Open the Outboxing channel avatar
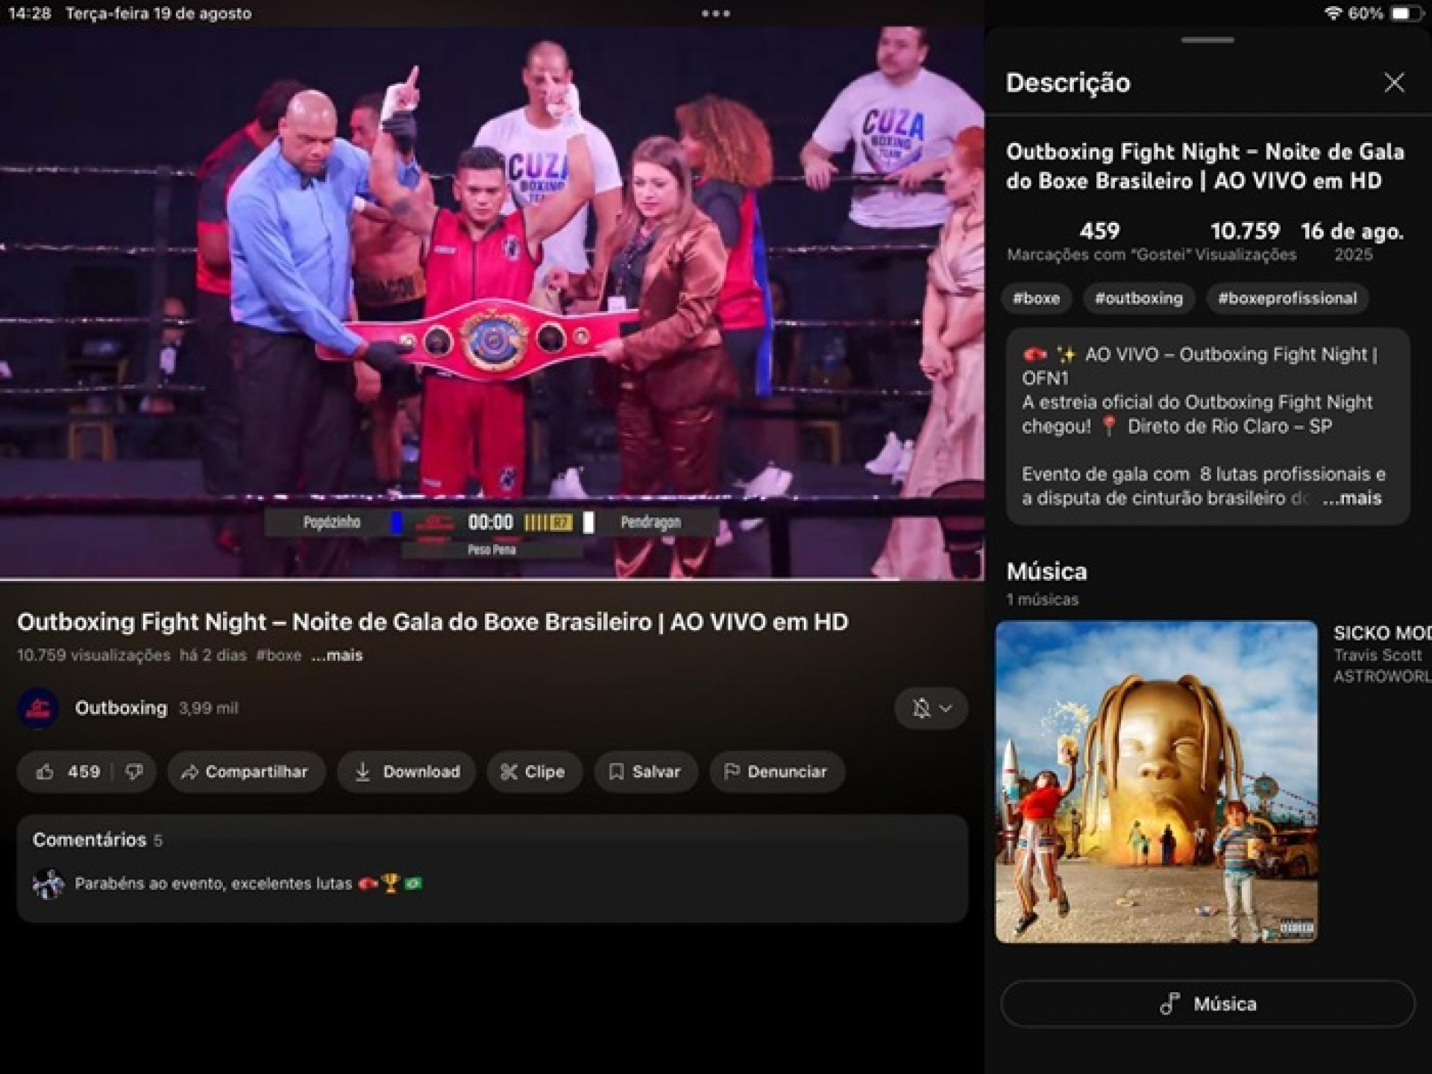1432x1074 pixels. pos(38,708)
